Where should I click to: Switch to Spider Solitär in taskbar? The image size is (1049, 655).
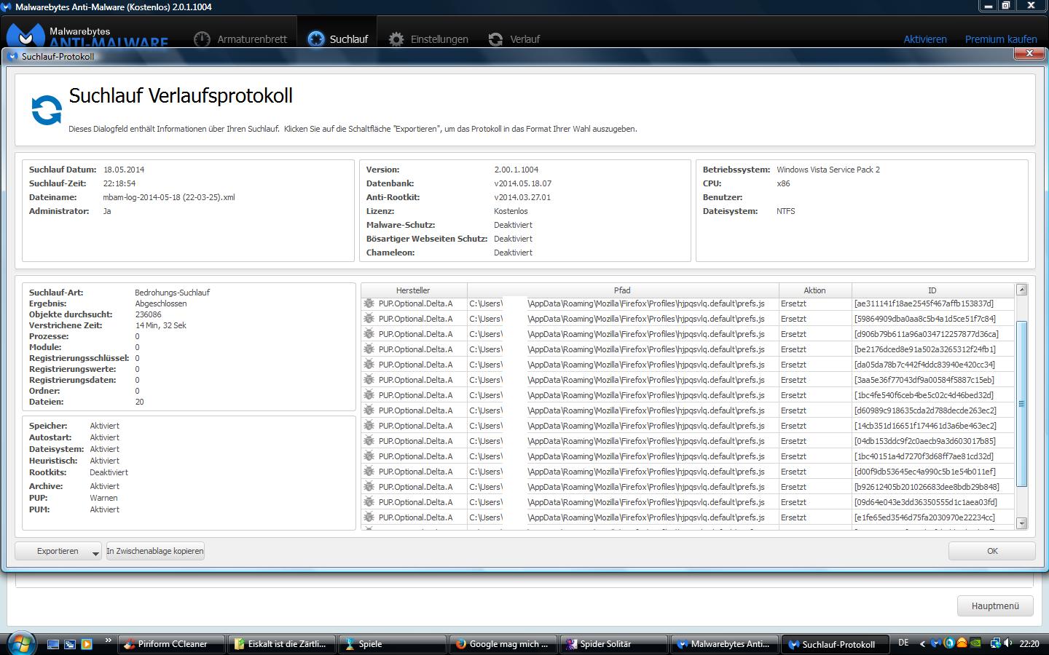point(613,644)
